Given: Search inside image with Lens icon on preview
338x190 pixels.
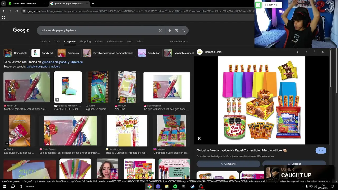Looking at the screenshot, I should tap(200, 139).
